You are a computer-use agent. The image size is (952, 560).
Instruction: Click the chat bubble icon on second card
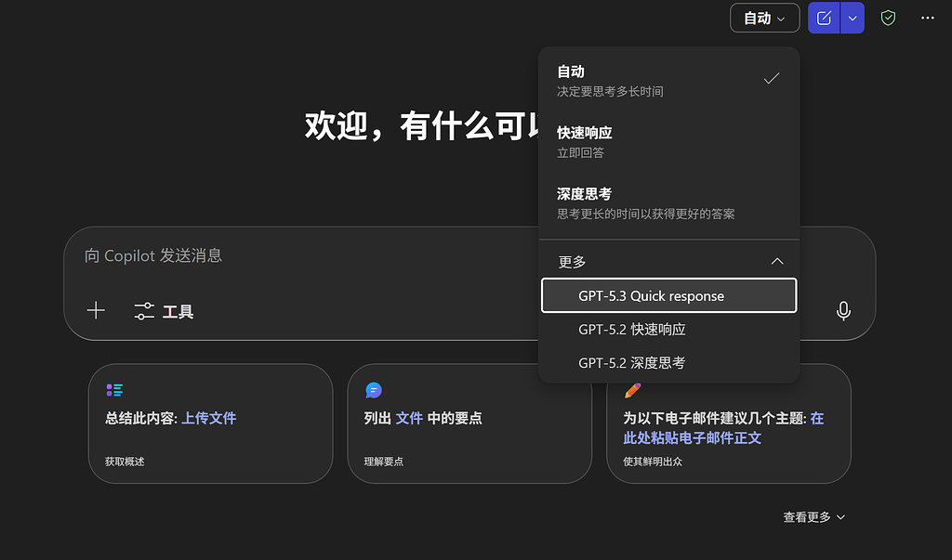pos(374,390)
